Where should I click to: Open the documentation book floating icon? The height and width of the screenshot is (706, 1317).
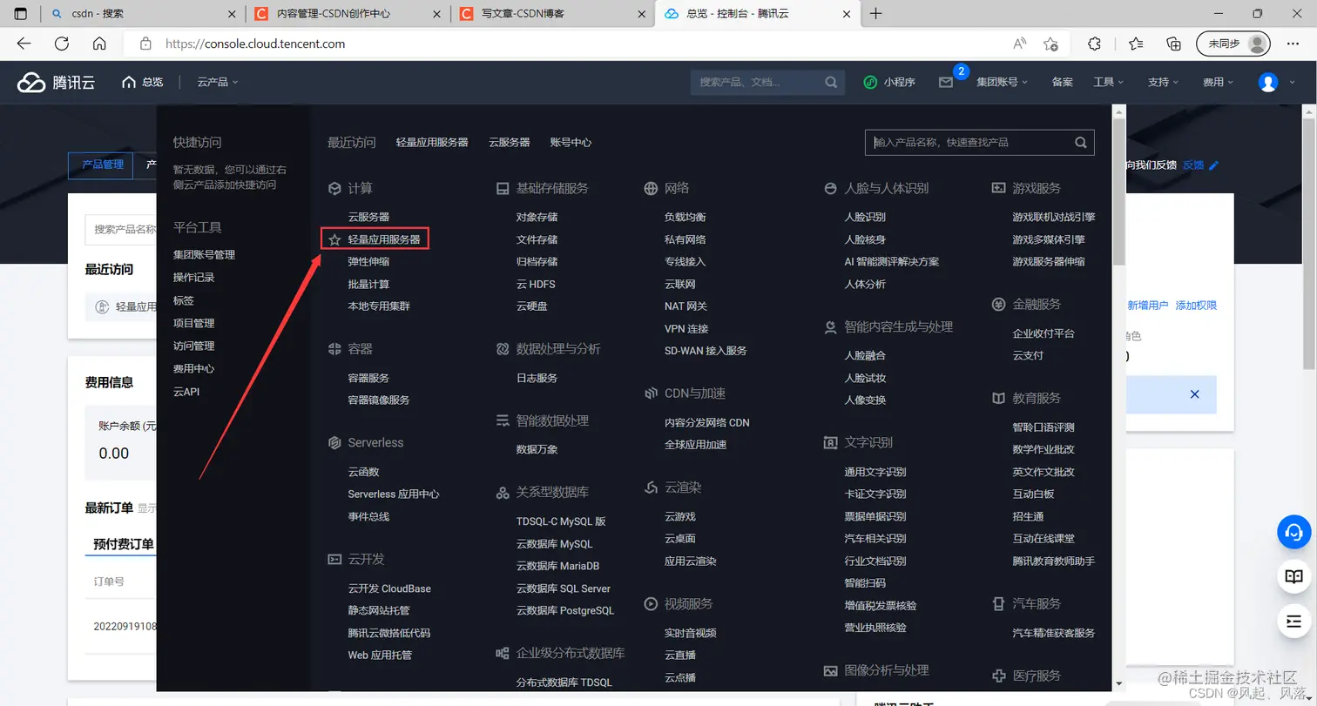point(1295,576)
